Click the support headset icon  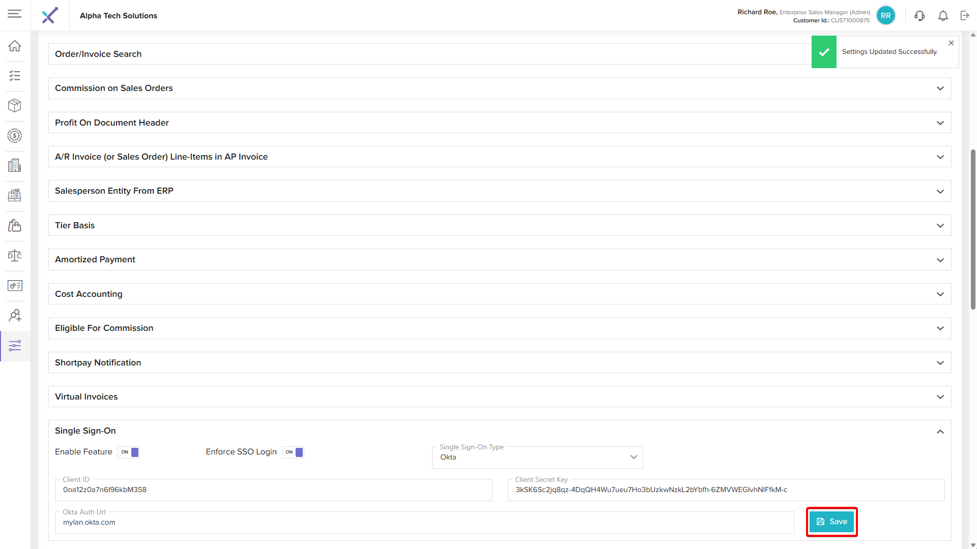[919, 16]
